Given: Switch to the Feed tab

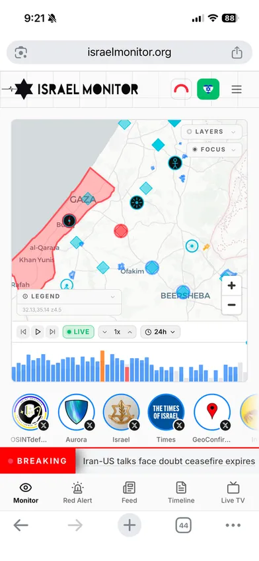Looking at the screenshot, I should point(129,493).
